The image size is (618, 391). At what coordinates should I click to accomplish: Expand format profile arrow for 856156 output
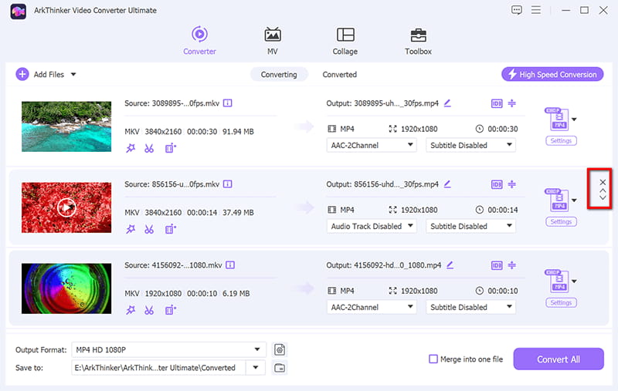(574, 201)
